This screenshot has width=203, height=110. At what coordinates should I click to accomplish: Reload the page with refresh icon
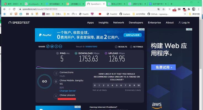click(14, 9)
